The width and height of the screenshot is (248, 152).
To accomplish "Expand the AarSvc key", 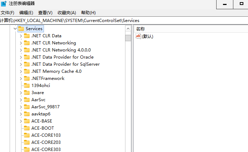I will pyautogui.click(x=21, y=100).
